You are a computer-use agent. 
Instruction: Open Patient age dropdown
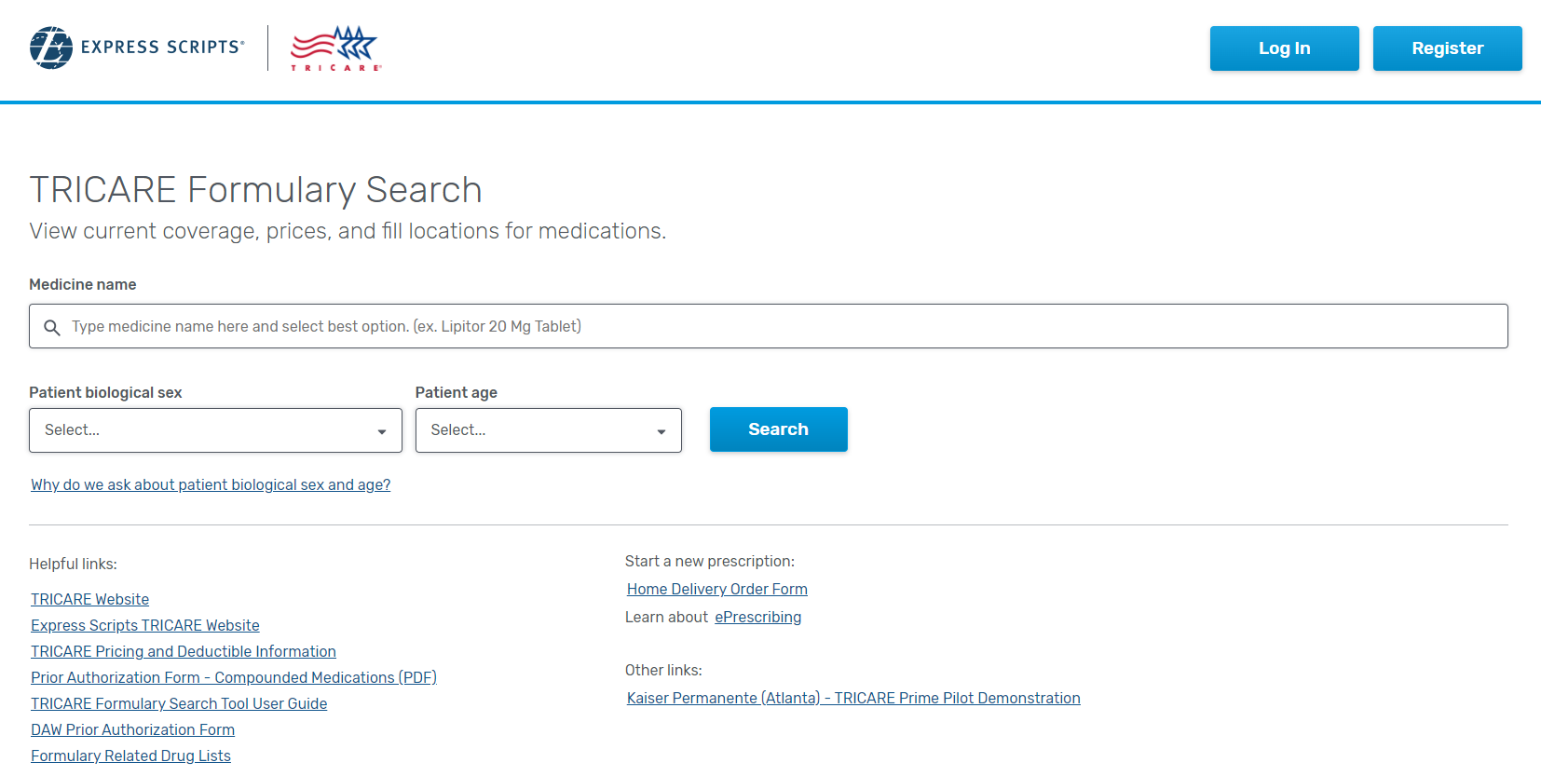point(548,430)
